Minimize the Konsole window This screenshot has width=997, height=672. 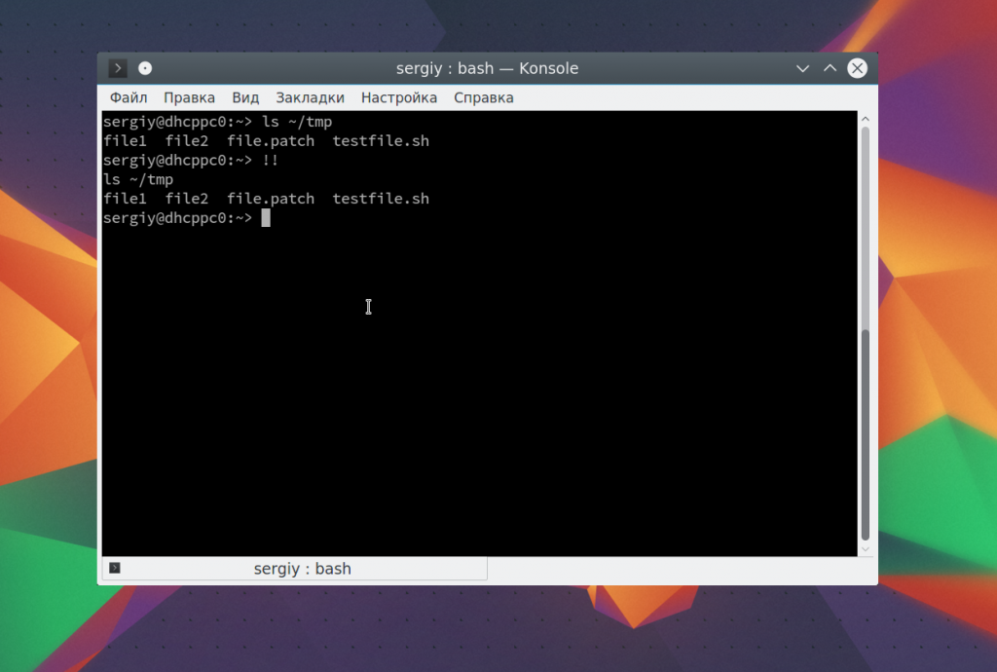tap(802, 68)
